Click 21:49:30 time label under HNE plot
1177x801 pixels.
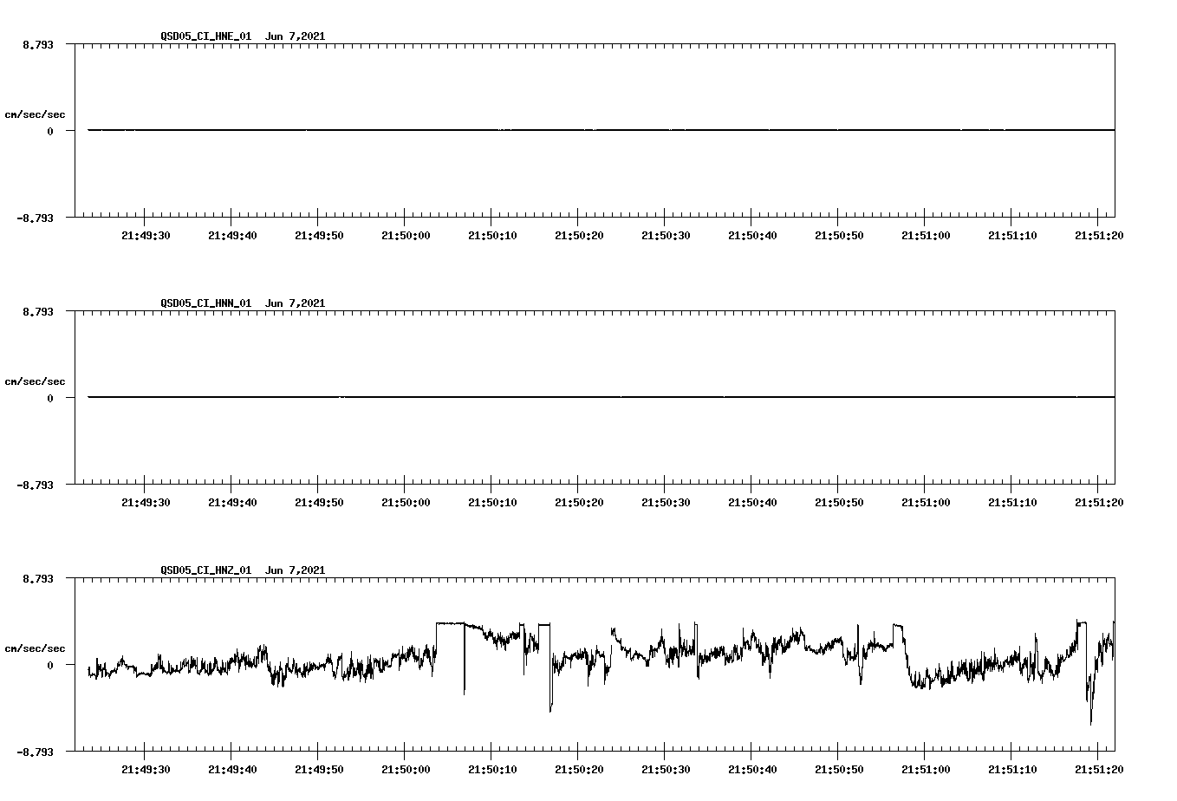pyautogui.click(x=146, y=236)
